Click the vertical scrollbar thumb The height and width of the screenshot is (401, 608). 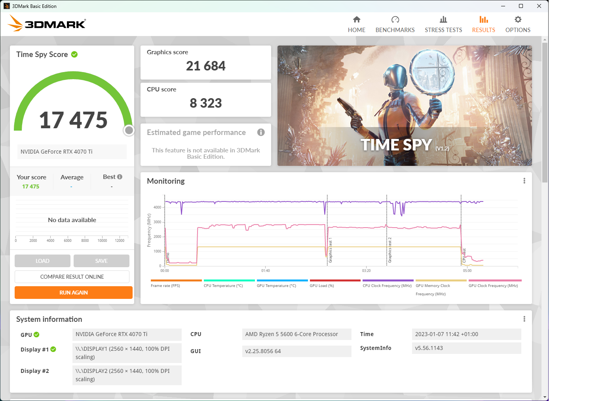pyautogui.click(x=545, y=112)
